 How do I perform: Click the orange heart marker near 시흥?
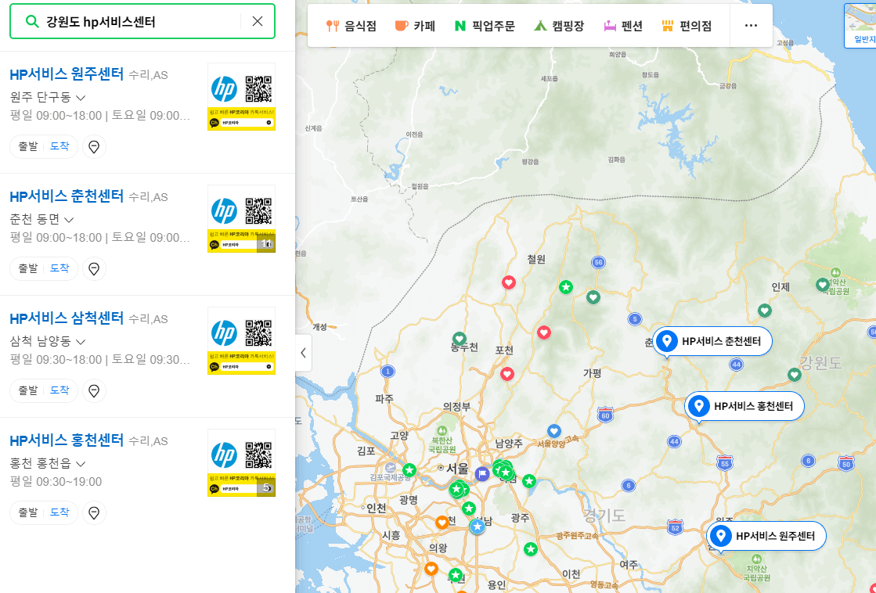click(442, 523)
